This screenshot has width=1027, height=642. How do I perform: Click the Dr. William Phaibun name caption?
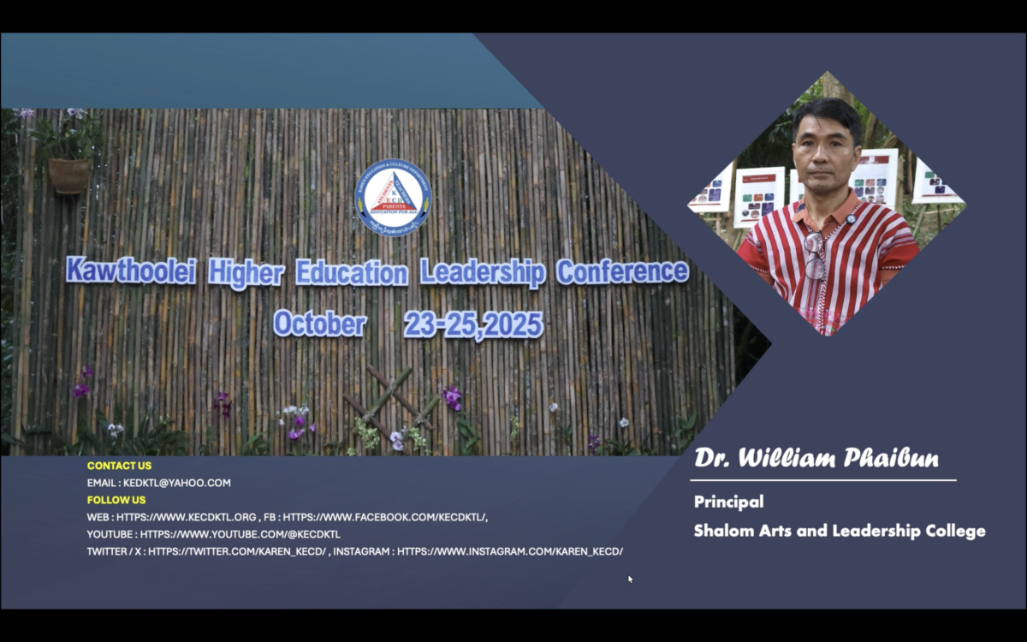click(816, 458)
